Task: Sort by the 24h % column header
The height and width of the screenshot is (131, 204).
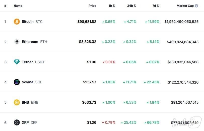Action: click(x=131, y=6)
